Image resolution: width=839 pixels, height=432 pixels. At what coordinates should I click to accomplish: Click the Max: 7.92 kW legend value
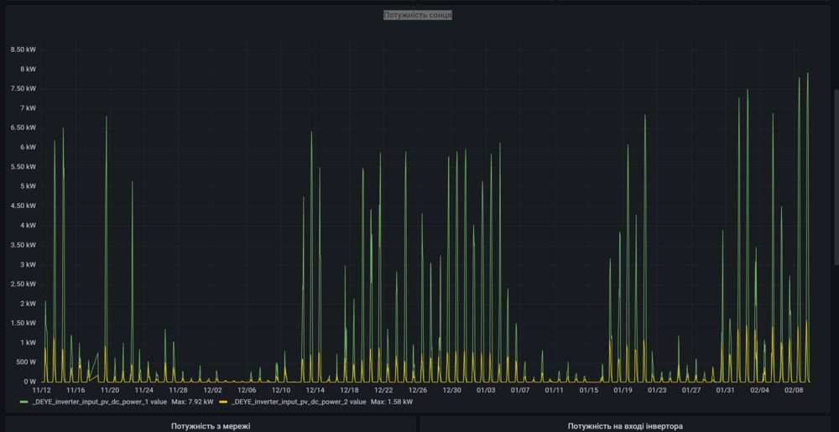pos(192,403)
